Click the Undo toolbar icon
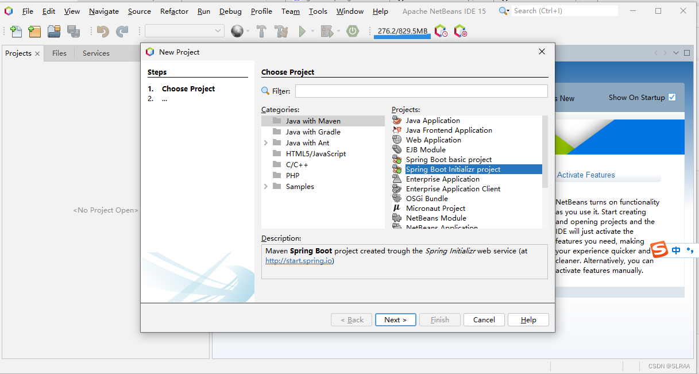Viewport: 699px width, 374px height. point(103,32)
